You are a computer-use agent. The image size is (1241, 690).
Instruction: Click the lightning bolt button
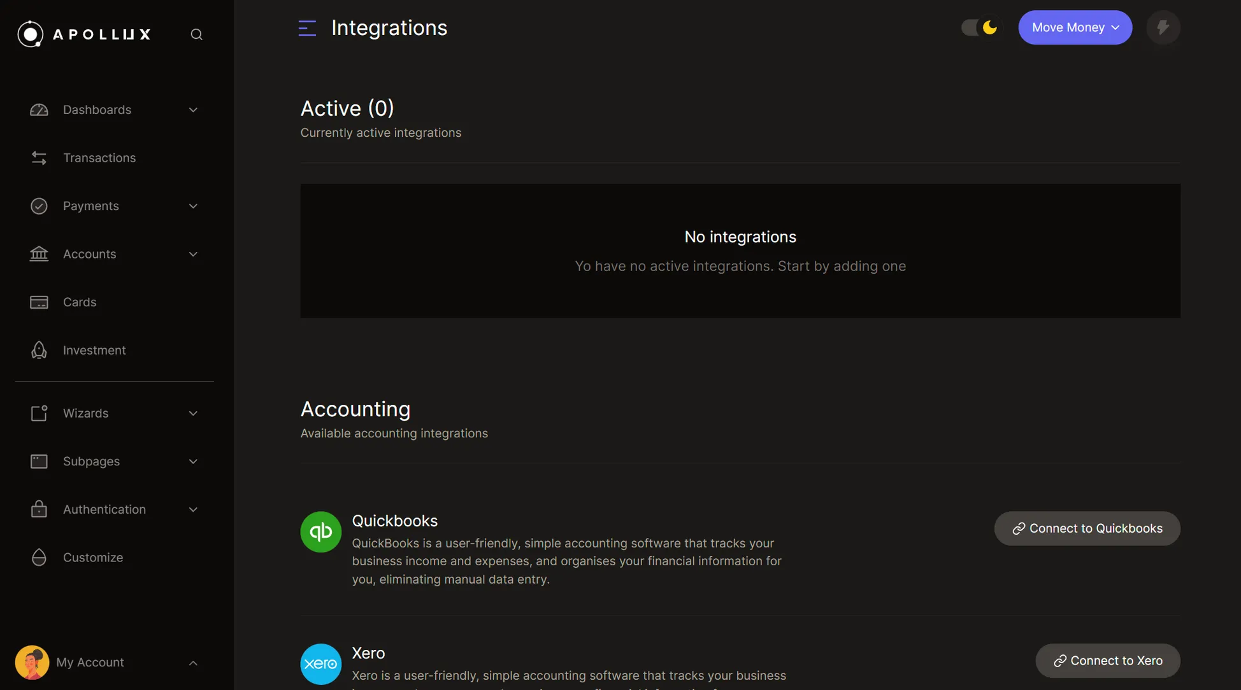pos(1163,27)
